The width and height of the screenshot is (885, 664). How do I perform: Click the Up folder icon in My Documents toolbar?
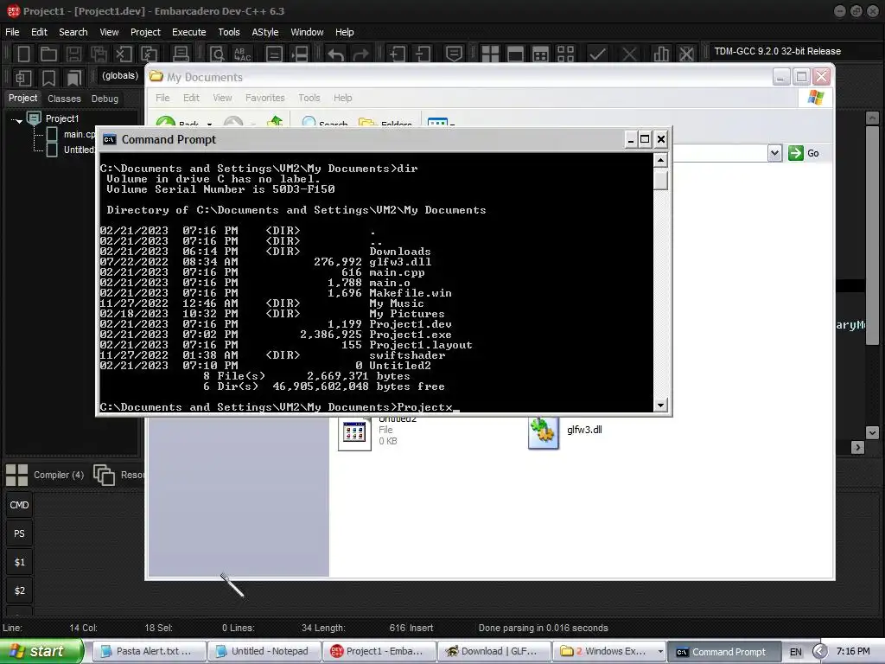coord(275,122)
